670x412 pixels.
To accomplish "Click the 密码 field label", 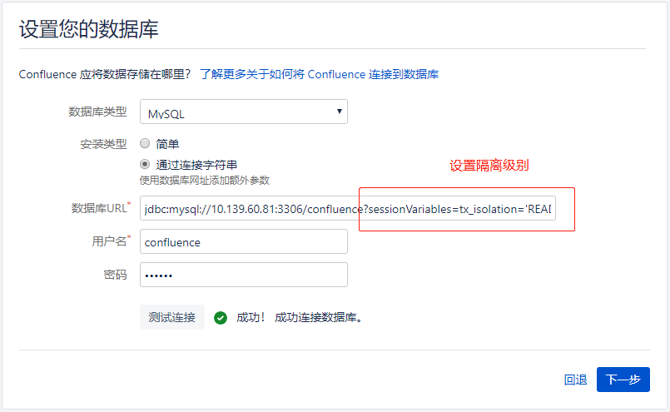I will click(115, 275).
